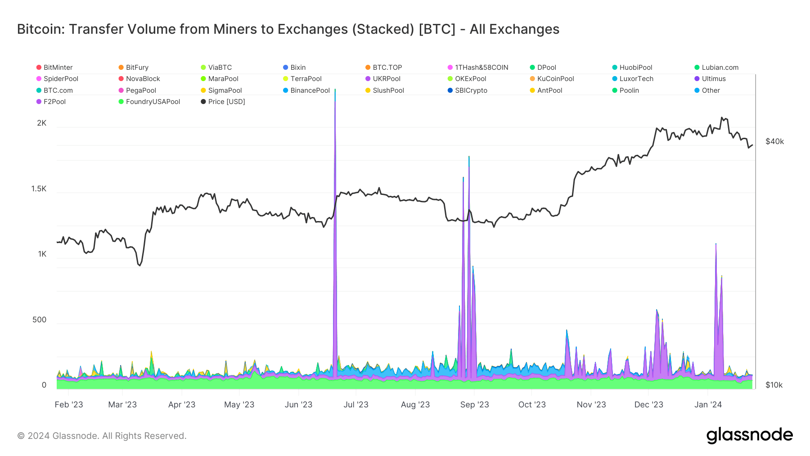Select the AntPool legend label
The width and height of the screenshot is (810, 456).
pos(550,90)
